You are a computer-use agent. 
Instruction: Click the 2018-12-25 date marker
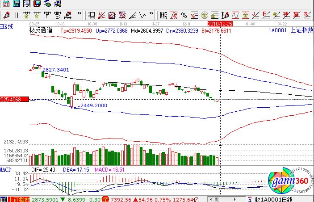coord(220,21)
